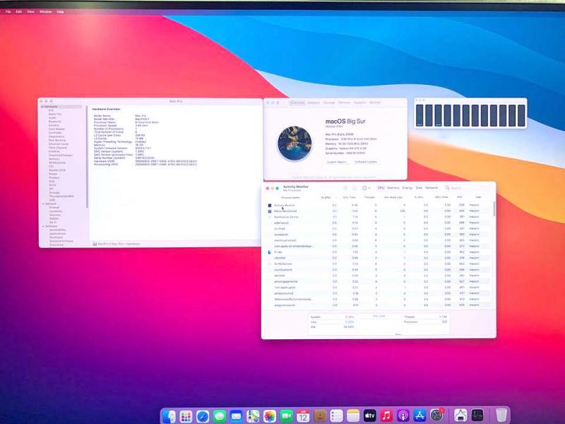Open the File menu in the menu bar
This screenshot has width=565, height=424.
[8, 11]
